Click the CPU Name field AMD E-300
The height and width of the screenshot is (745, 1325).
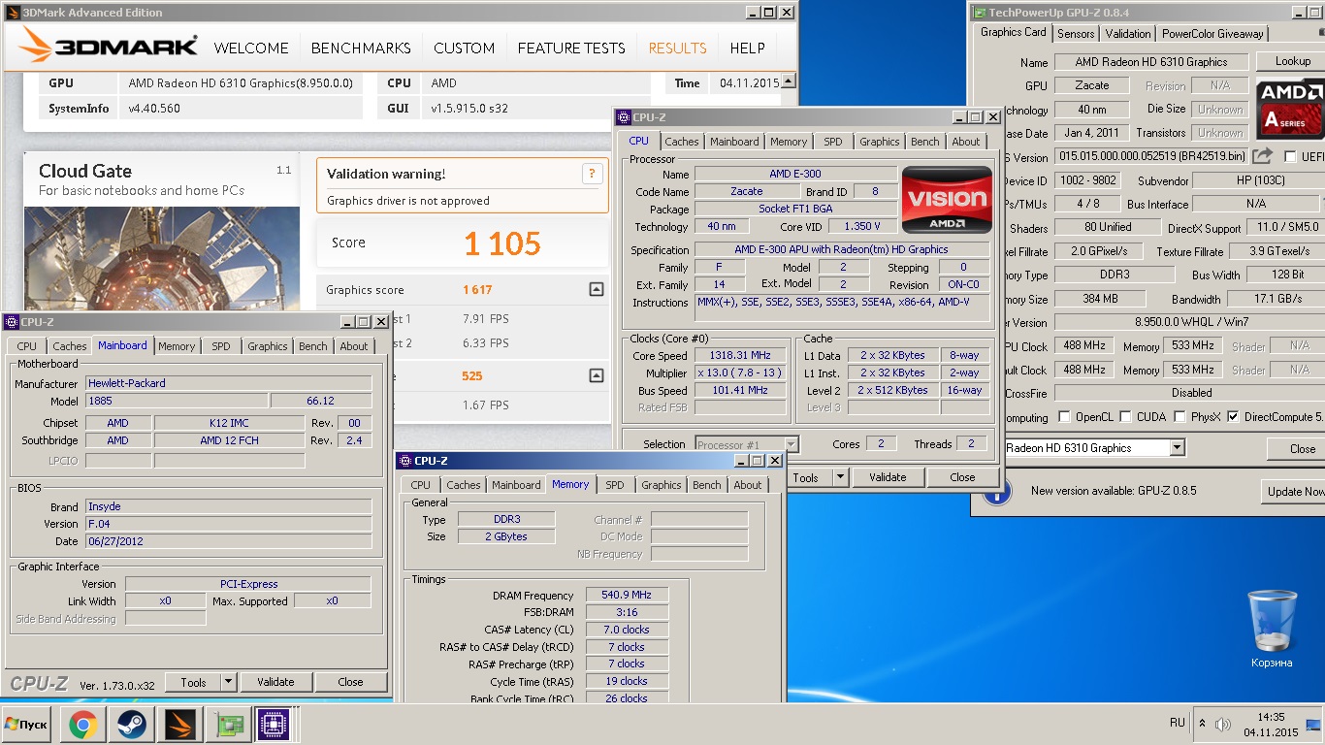(794, 174)
